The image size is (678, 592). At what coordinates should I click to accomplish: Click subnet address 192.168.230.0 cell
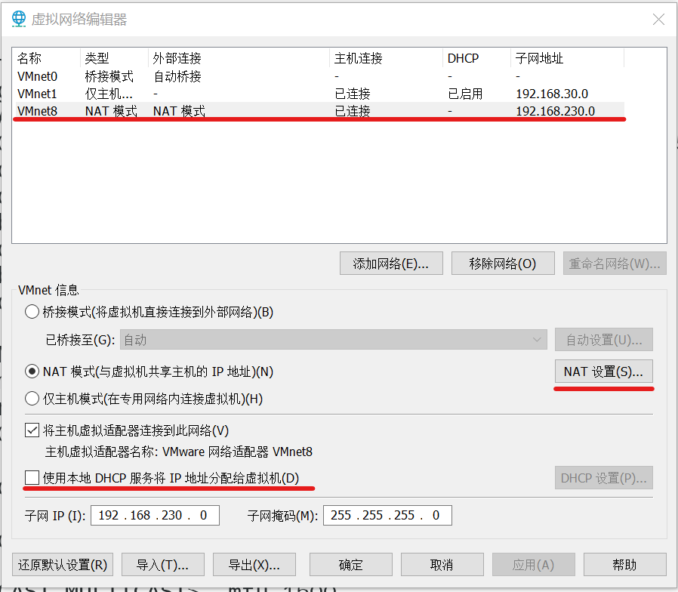pyautogui.click(x=555, y=111)
